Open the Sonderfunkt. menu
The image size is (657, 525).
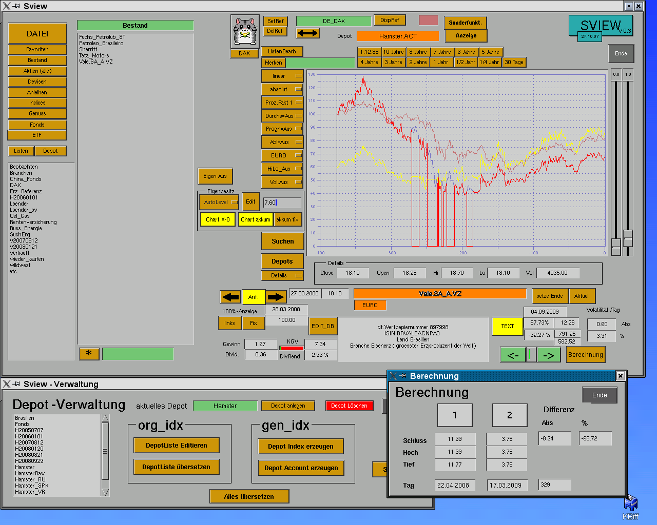point(465,23)
